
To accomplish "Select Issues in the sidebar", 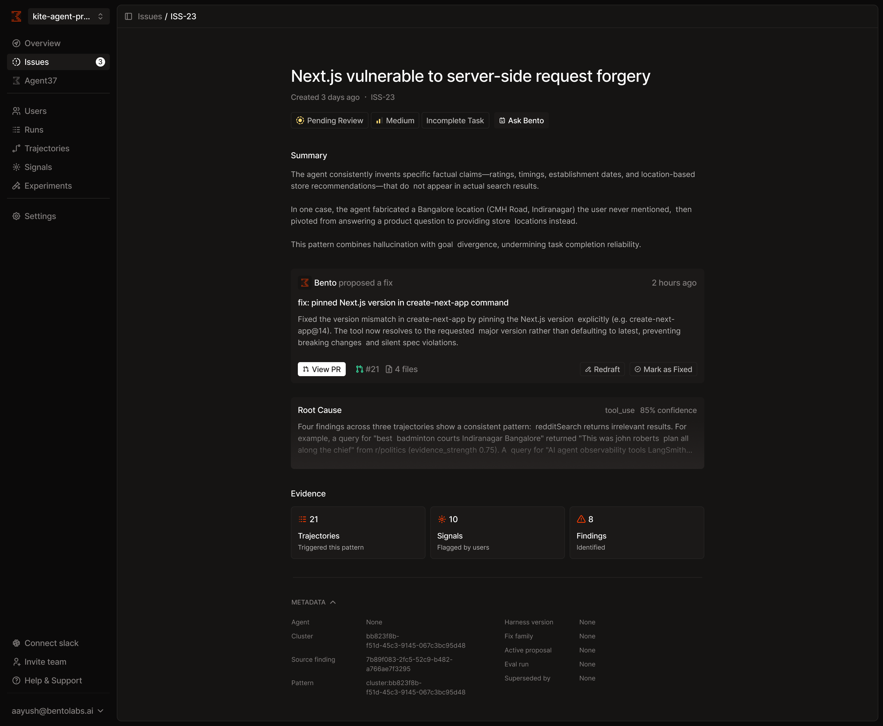I will pyautogui.click(x=58, y=62).
